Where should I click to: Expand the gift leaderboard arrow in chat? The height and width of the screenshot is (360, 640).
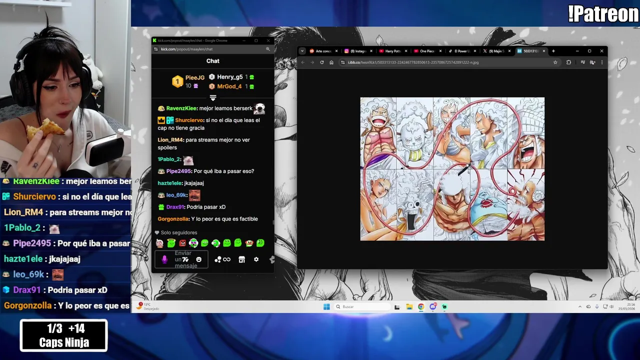click(213, 97)
